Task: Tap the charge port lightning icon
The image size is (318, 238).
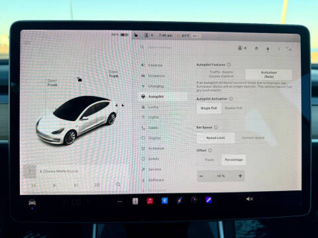Action: coord(123,106)
